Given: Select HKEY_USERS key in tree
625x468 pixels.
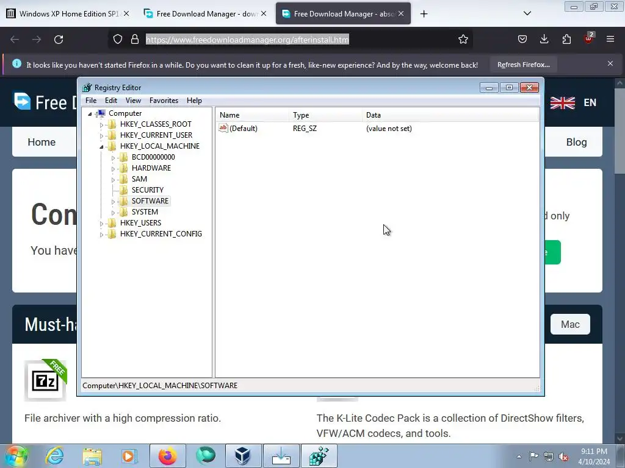Looking at the screenshot, I should [140, 223].
